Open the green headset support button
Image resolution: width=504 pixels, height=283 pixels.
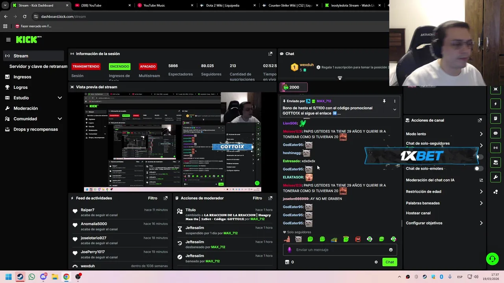pos(492,259)
